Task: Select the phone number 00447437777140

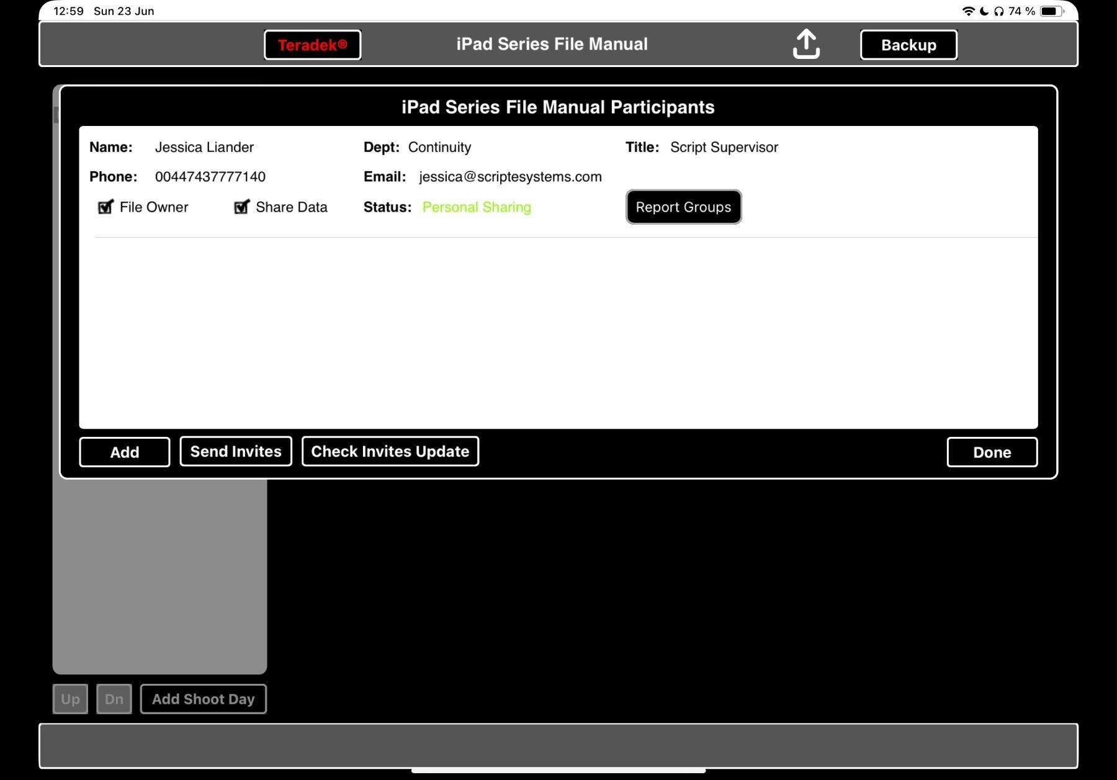Action: tap(210, 177)
